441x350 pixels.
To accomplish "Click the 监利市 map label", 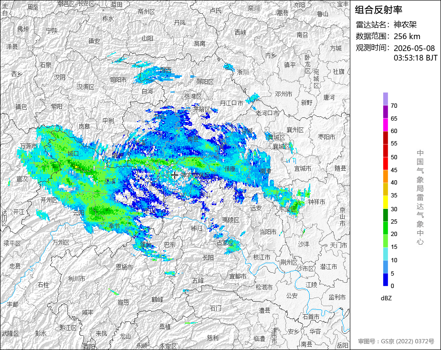I will click(x=337, y=297).
